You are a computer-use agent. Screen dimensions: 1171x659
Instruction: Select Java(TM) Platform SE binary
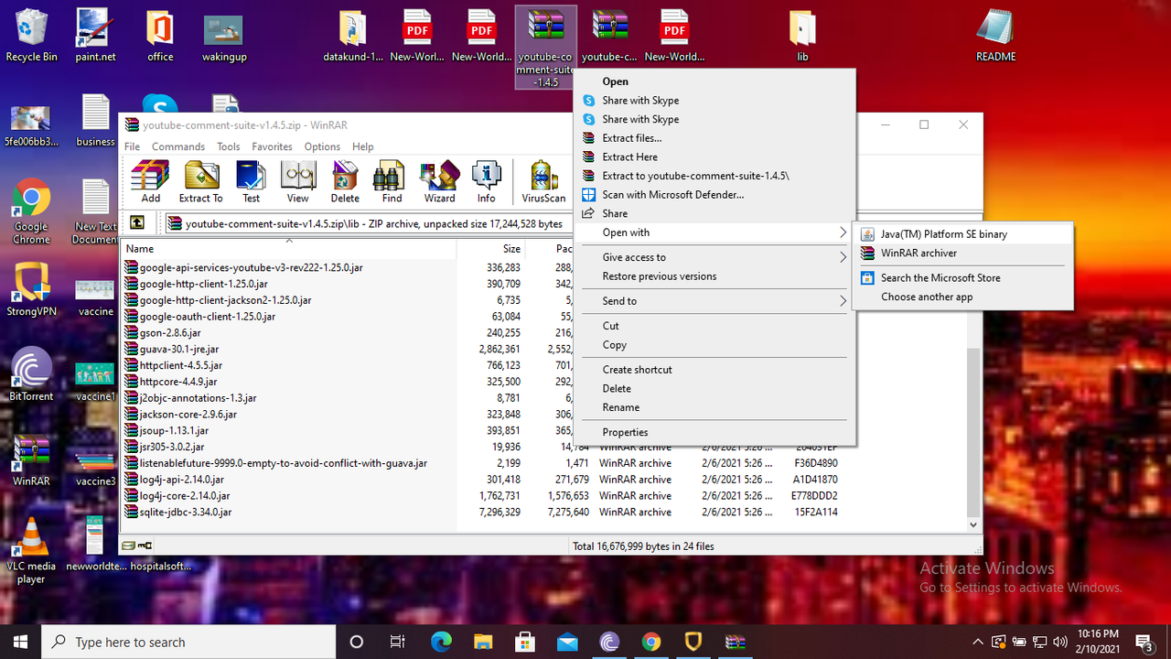tap(962, 234)
